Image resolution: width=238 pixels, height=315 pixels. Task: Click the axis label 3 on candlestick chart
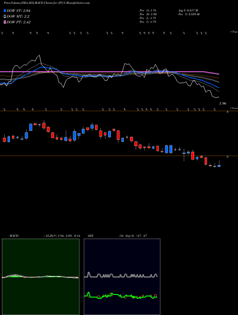click(228, 112)
